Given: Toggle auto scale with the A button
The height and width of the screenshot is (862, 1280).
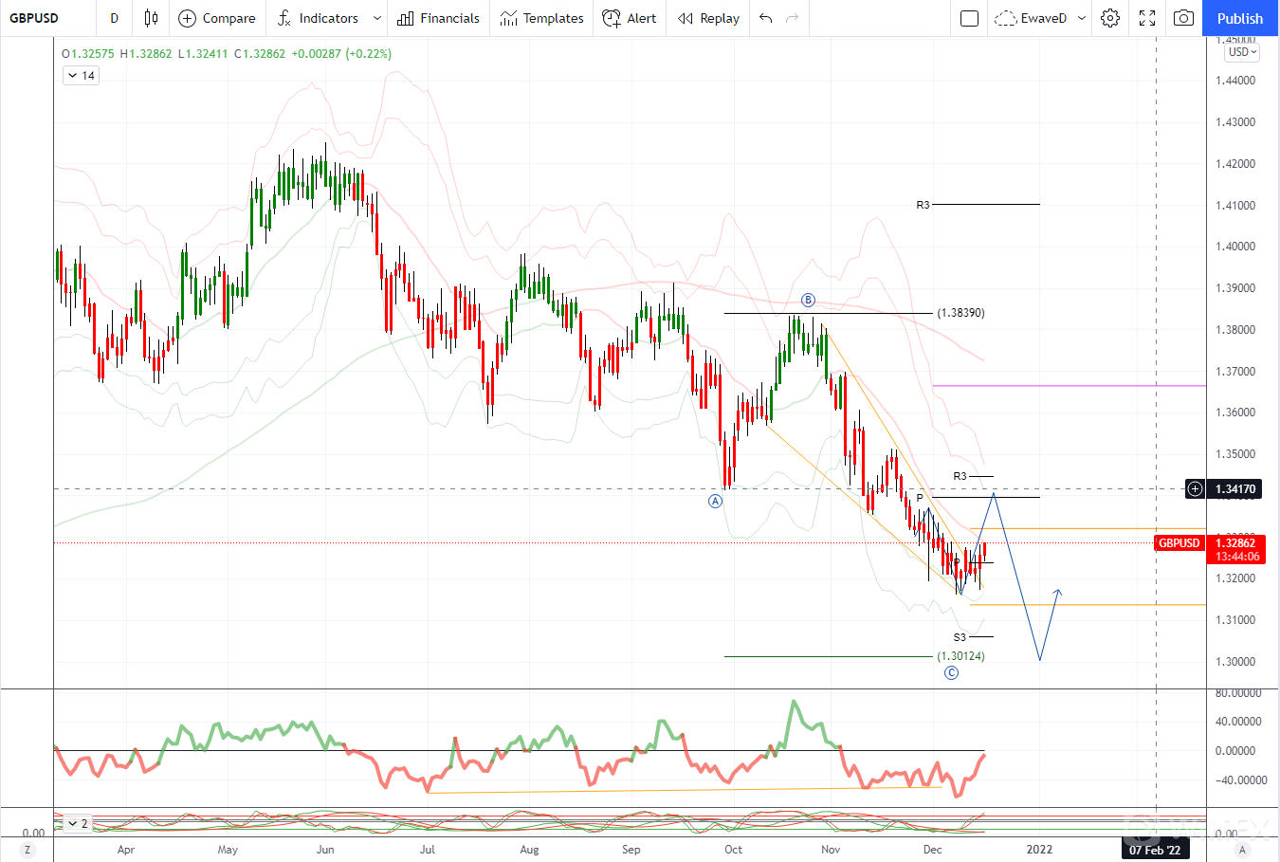Looking at the screenshot, I should click(1242, 850).
